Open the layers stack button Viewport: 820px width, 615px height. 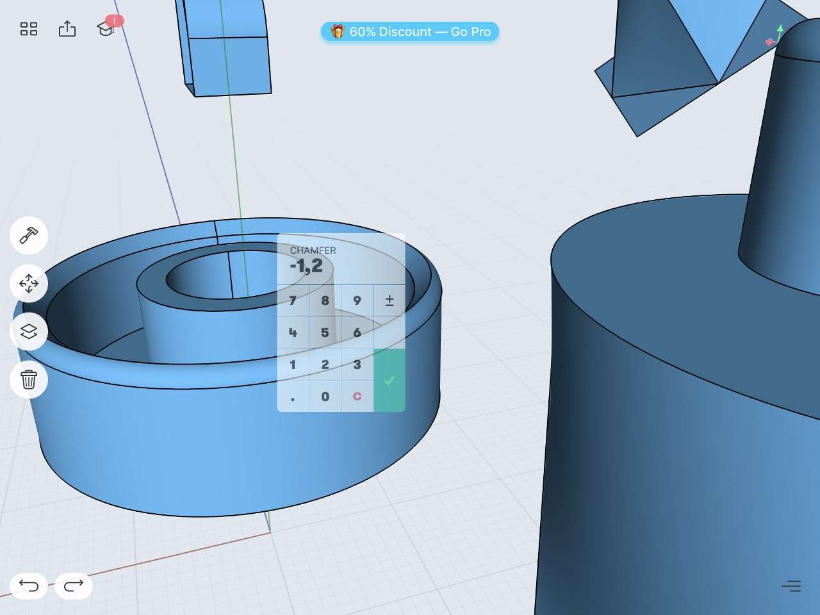[29, 331]
